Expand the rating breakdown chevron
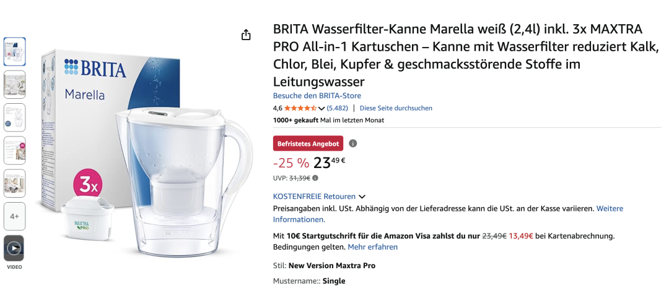Screen dimensions: 669x291 point(321,109)
